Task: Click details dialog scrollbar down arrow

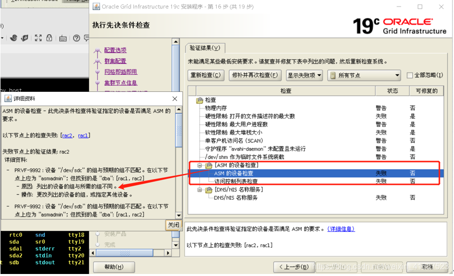Action: [178, 215]
